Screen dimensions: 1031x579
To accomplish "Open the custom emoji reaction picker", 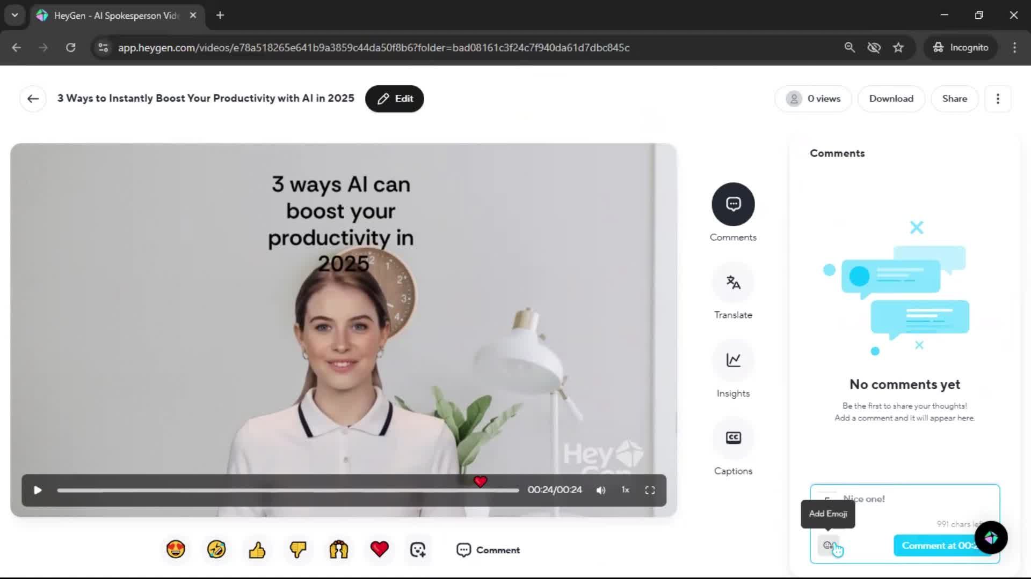I will pos(418,550).
